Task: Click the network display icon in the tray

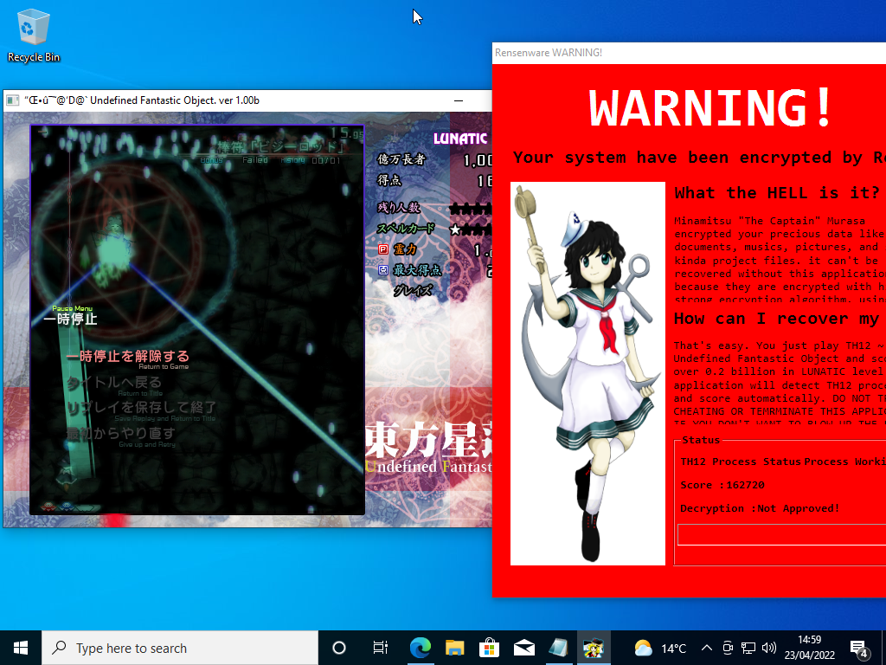Action: 751,648
